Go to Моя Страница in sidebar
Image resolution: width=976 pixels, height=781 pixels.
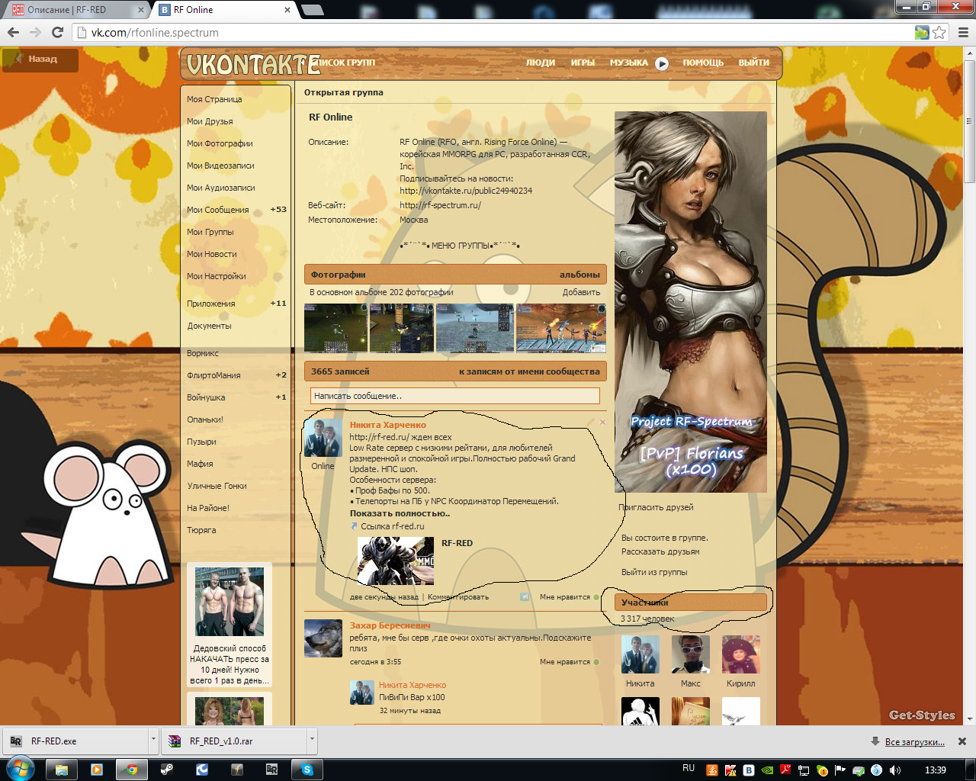(214, 99)
